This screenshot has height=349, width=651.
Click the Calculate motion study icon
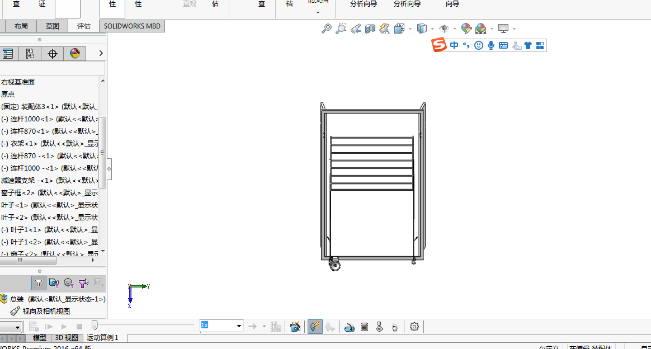point(34,327)
